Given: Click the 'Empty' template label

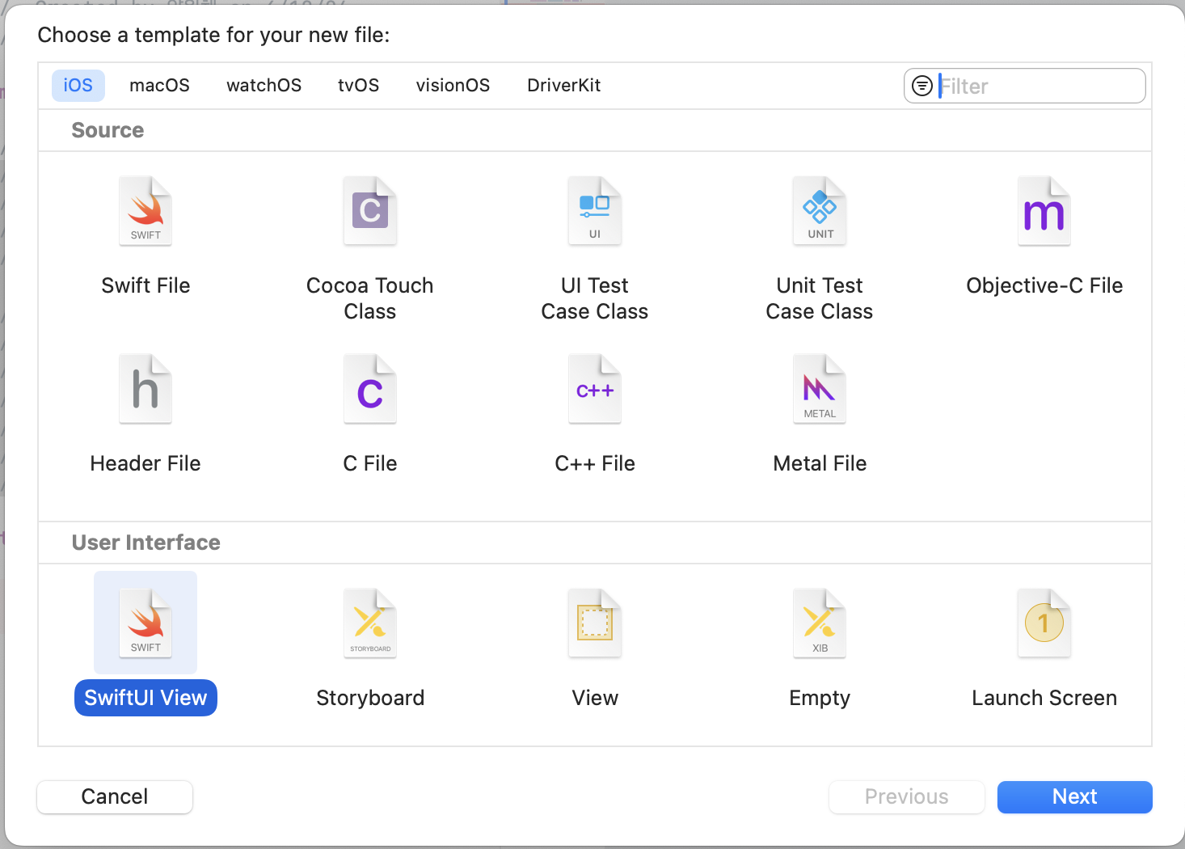Looking at the screenshot, I should [820, 698].
